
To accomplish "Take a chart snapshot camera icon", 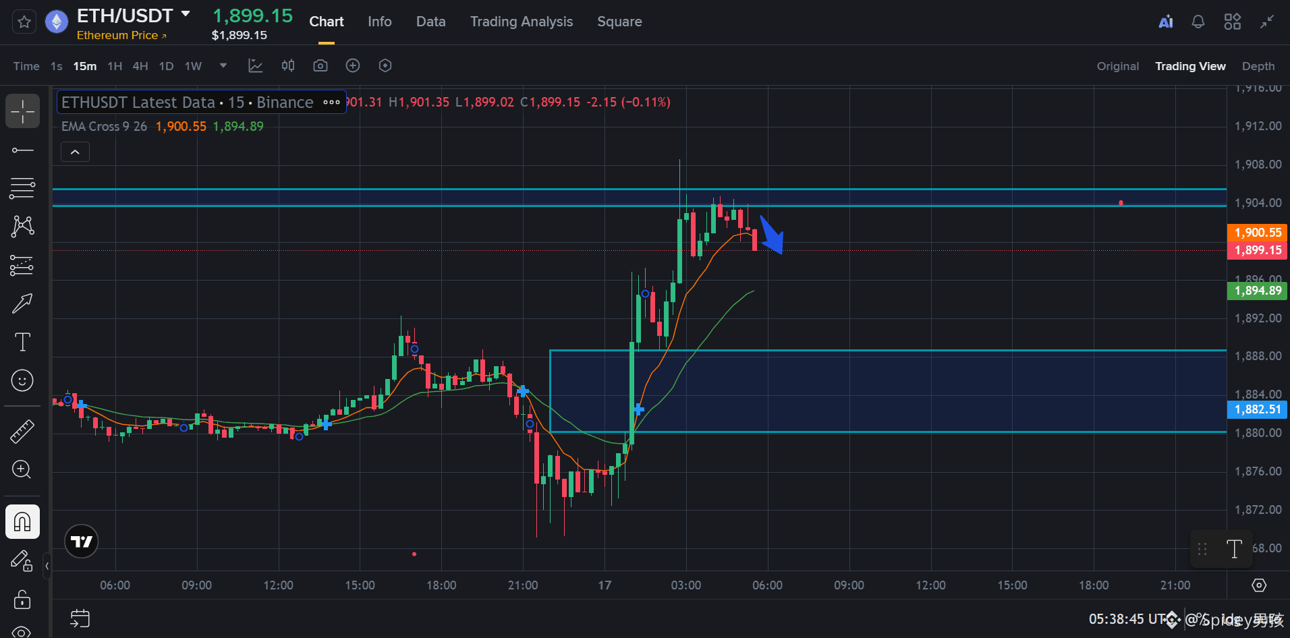I will click(320, 65).
